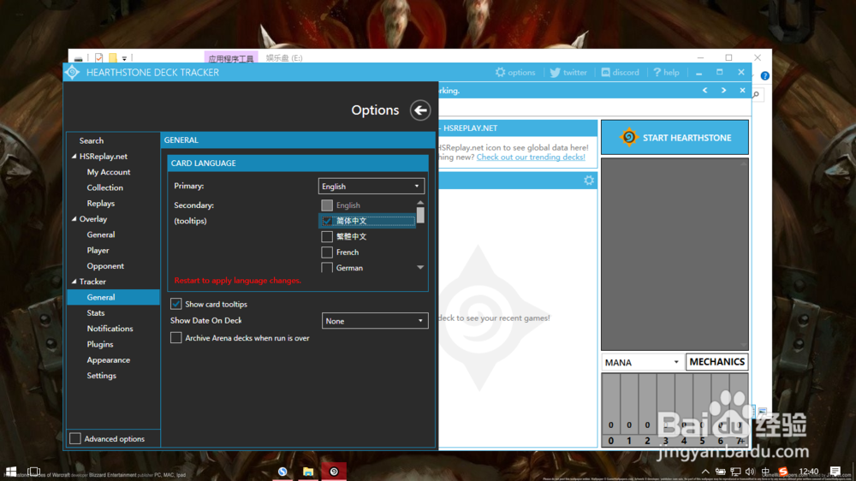This screenshot has height=481, width=856.
Task: Open the Hearthstone Deck Tracker taskbar icon
Action: (334, 472)
